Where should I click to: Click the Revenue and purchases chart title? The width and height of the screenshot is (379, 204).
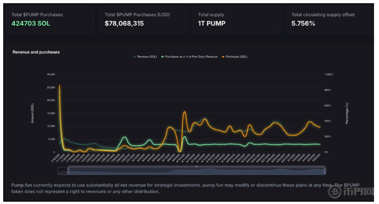click(x=36, y=52)
